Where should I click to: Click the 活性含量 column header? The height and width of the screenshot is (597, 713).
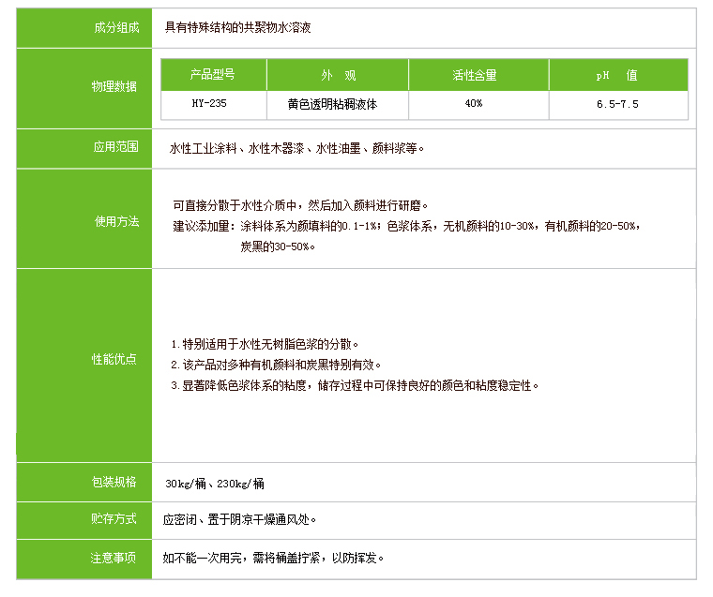[x=474, y=75]
